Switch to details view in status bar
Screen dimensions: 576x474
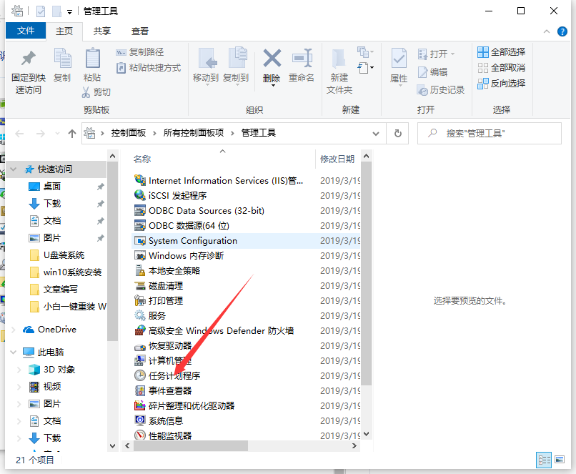pos(544,460)
